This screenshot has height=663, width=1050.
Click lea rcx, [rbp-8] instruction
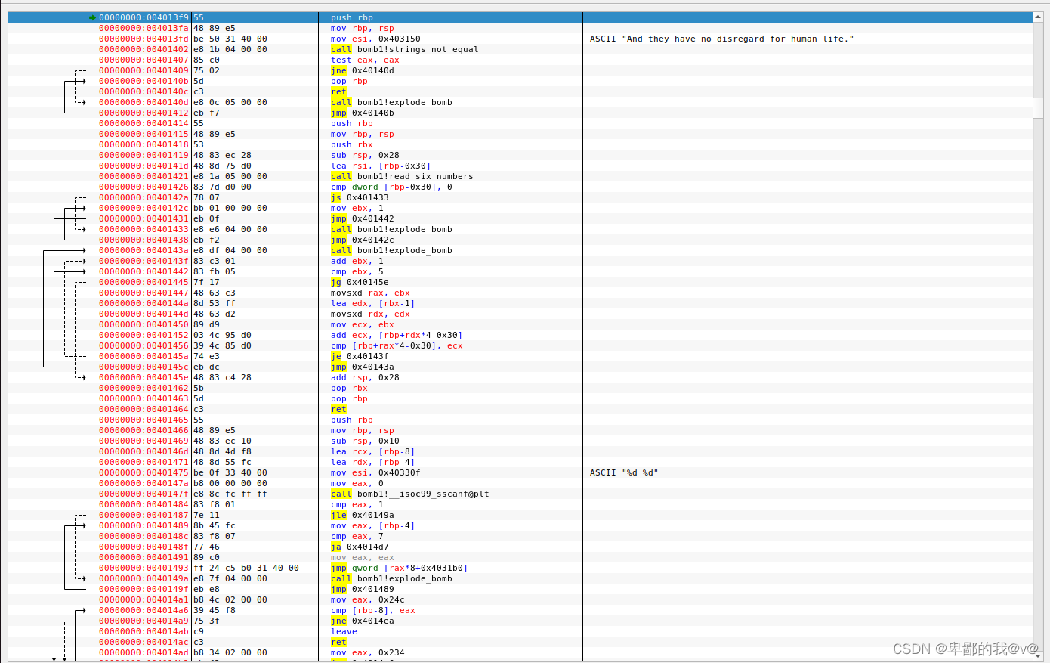pyautogui.click(x=372, y=451)
